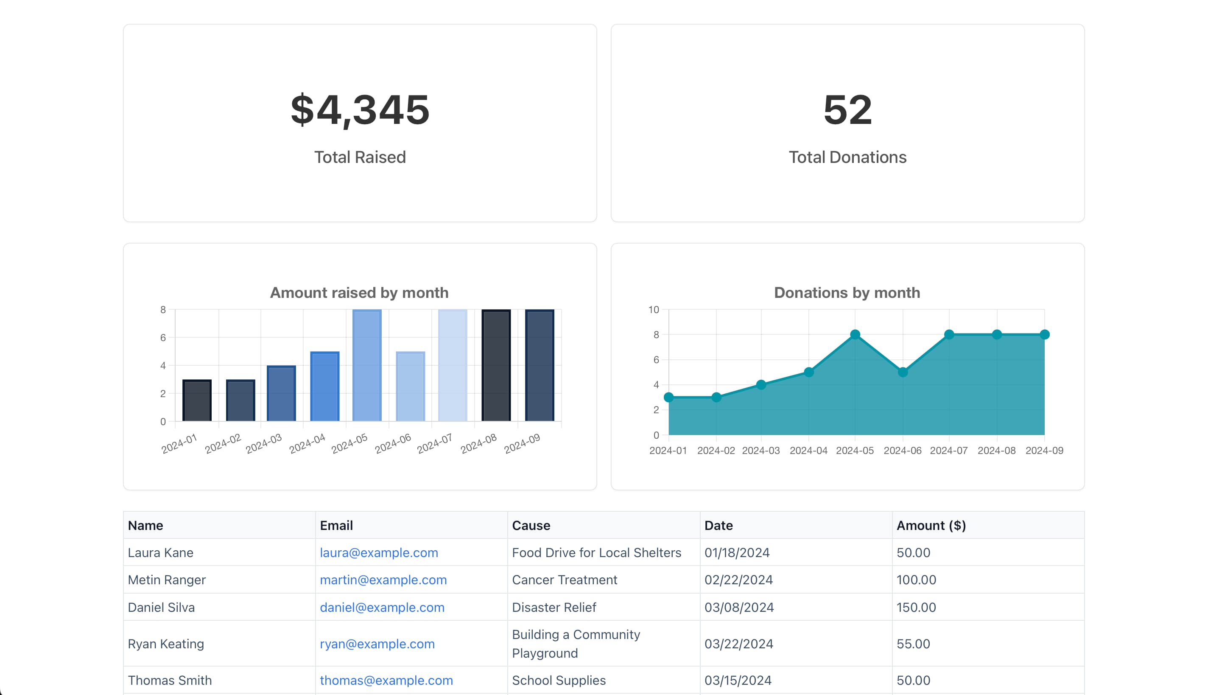The width and height of the screenshot is (1219, 695).
Task: Click the Amount raised by month chart title
Action: pyautogui.click(x=359, y=293)
